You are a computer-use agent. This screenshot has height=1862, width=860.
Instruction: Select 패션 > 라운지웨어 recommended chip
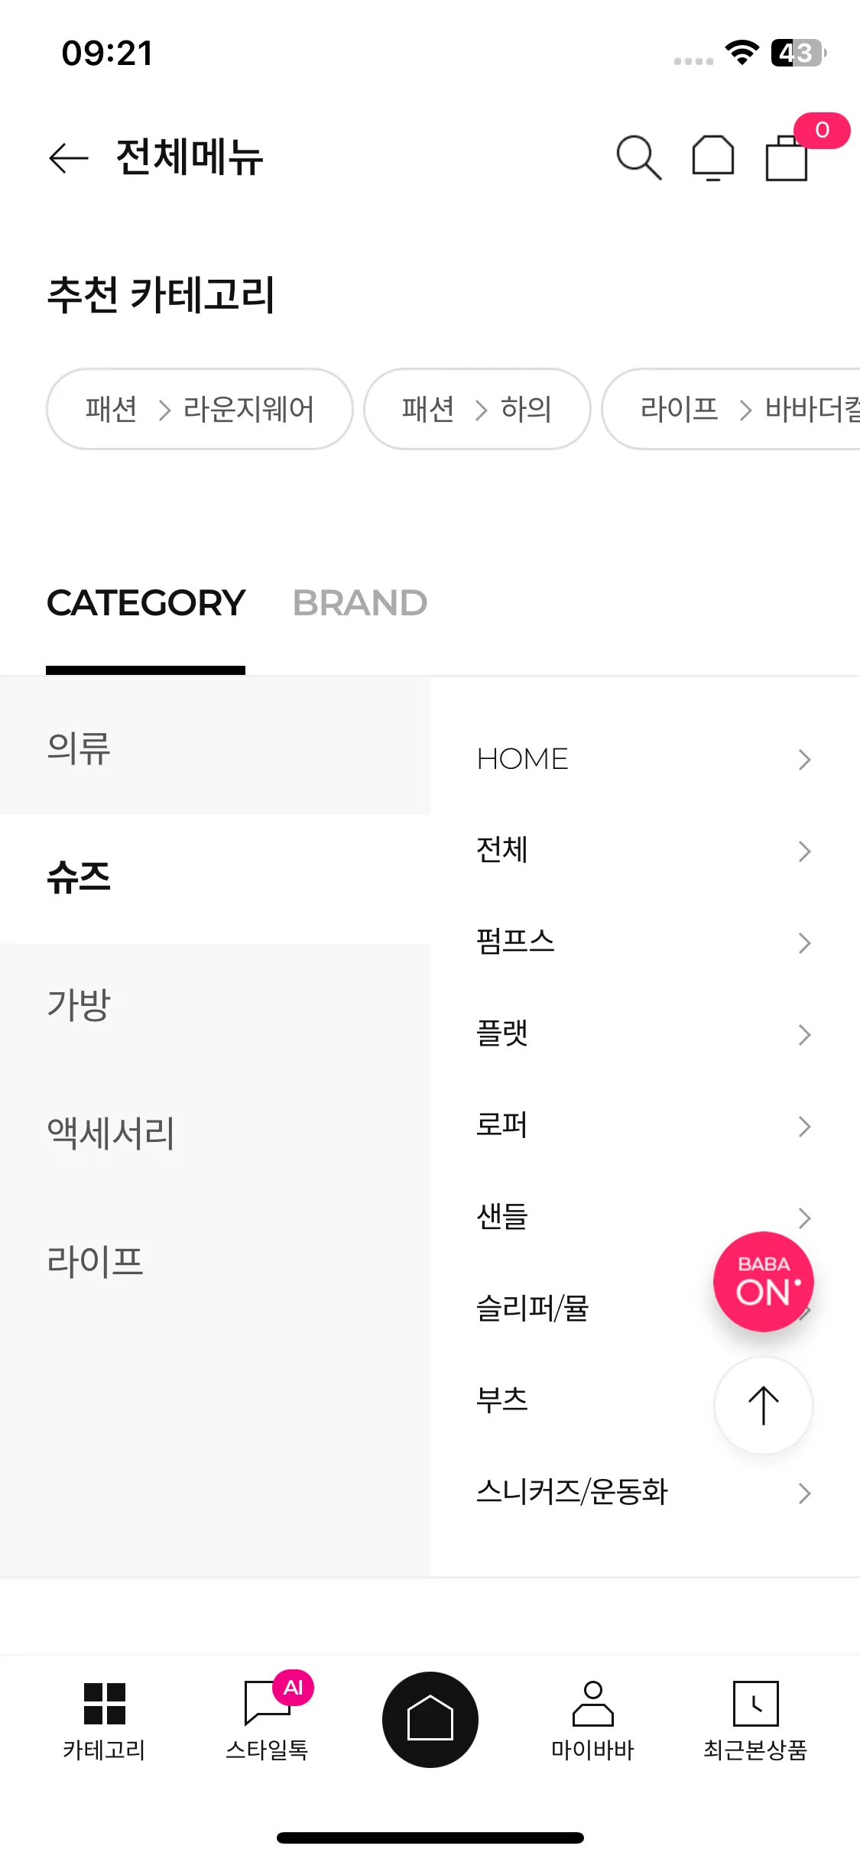(200, 409)
